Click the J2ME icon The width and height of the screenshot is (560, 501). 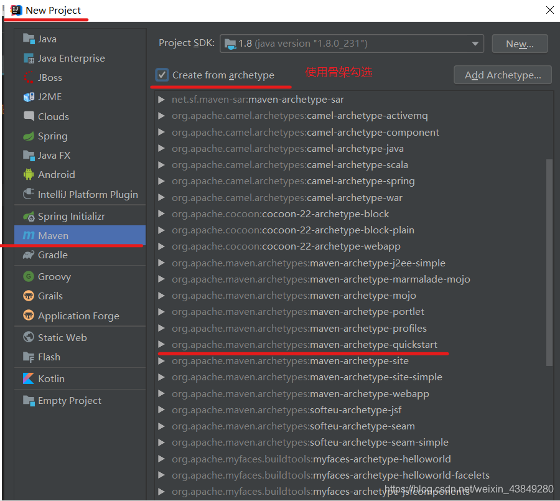point(29,97)
